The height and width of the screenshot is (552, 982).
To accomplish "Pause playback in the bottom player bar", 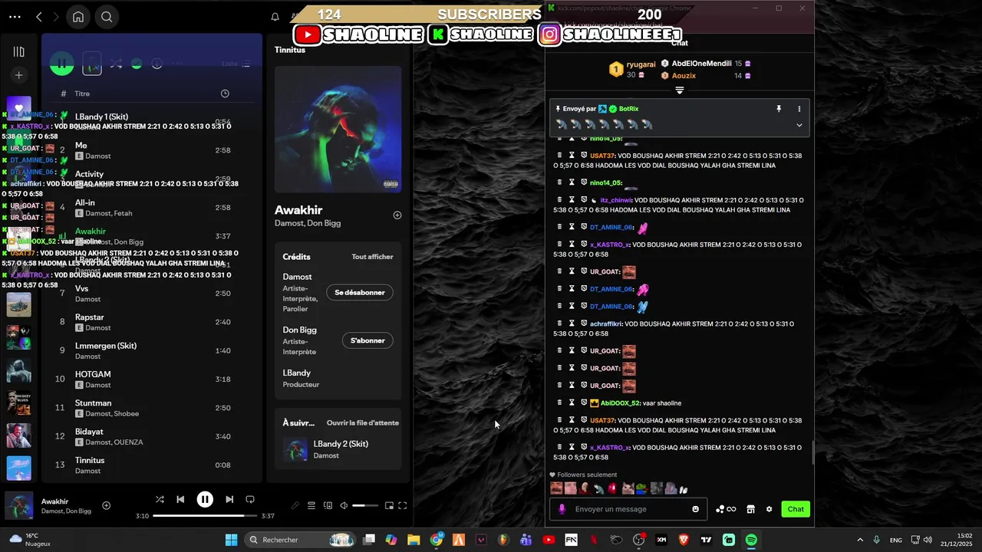I will pos(205,499).
